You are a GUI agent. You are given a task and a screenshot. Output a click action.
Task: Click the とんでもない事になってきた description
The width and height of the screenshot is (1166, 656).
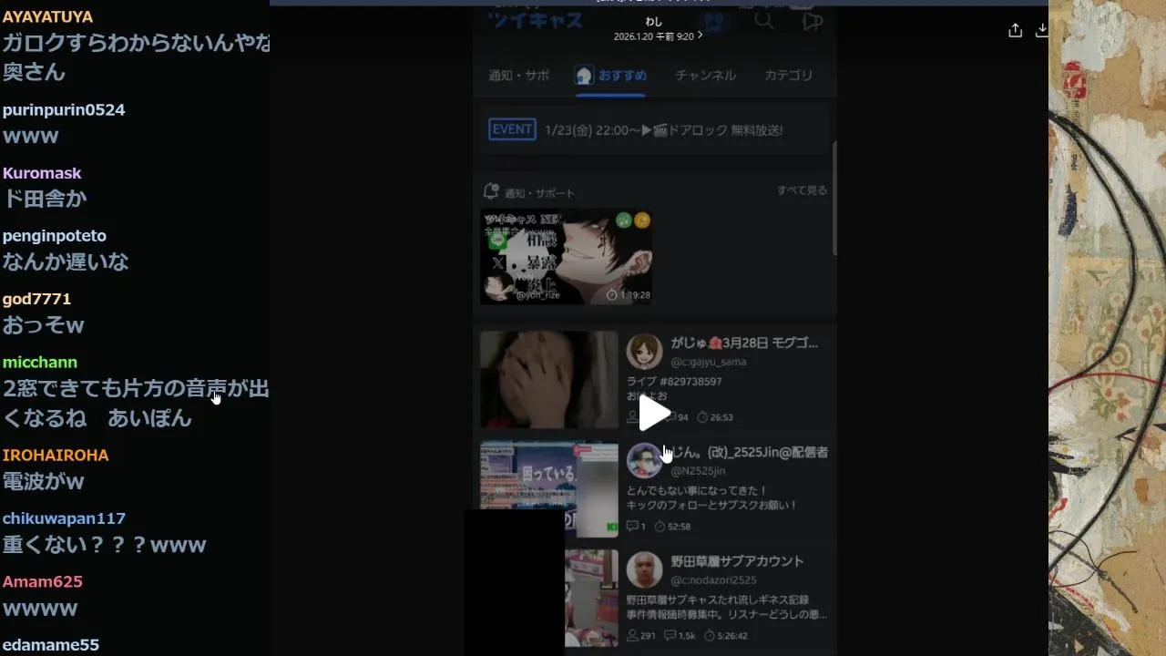698,490
